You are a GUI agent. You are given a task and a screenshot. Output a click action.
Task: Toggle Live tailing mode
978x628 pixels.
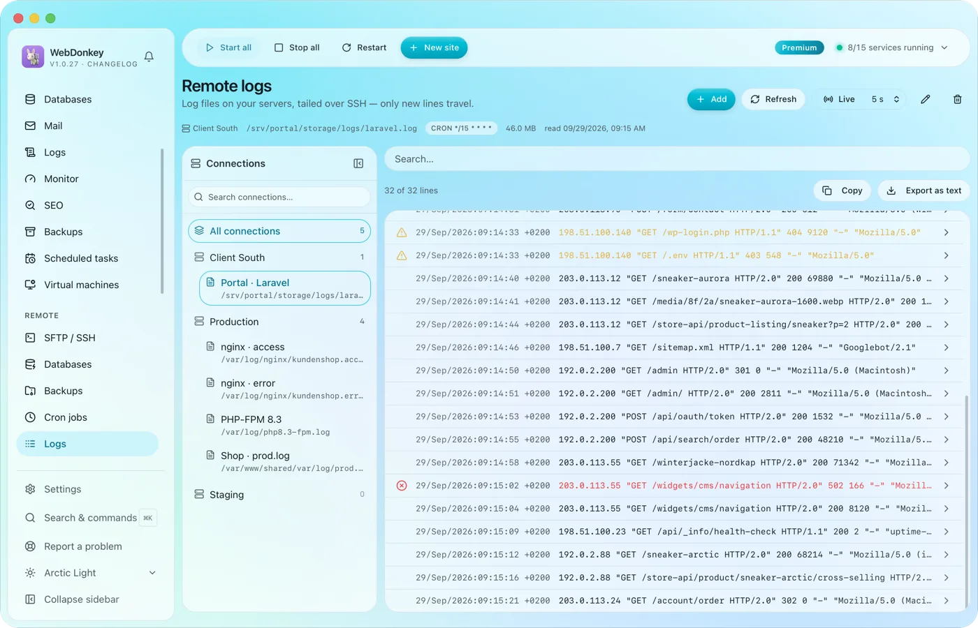pos(839,99)
